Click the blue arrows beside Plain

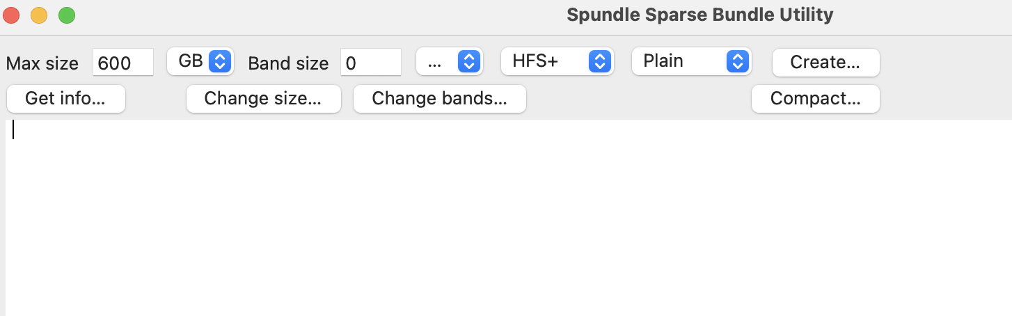click(x=736, y=61)
